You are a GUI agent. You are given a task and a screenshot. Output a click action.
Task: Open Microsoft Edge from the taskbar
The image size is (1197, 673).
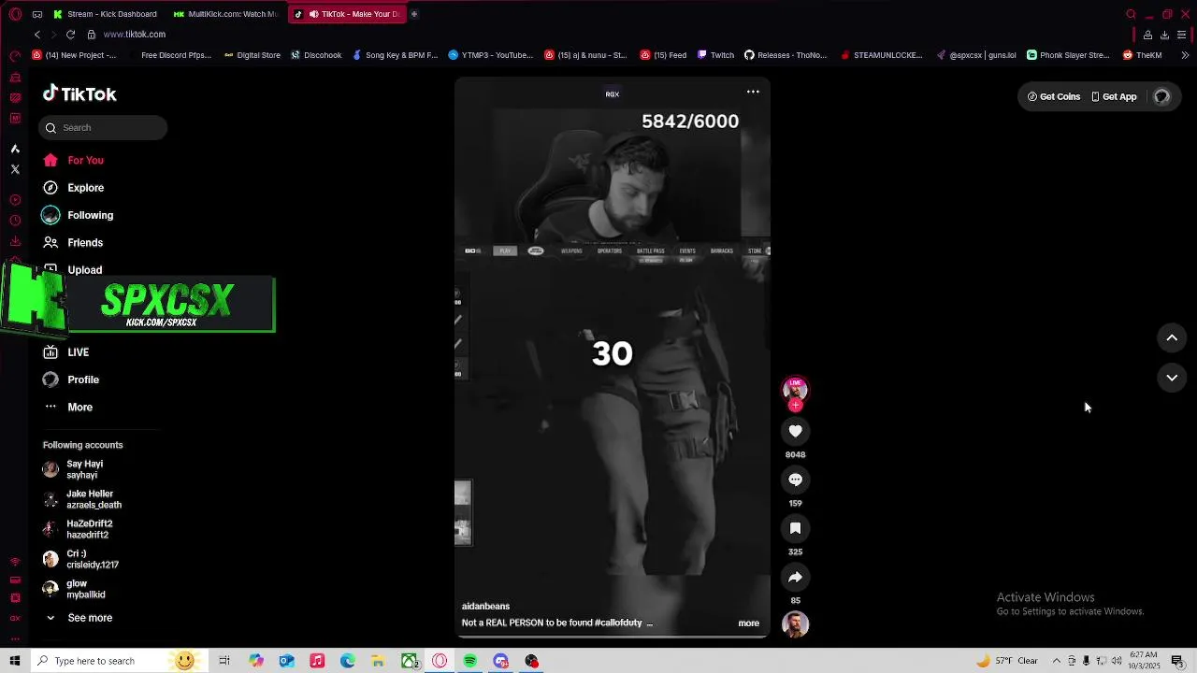click(348, 661)
